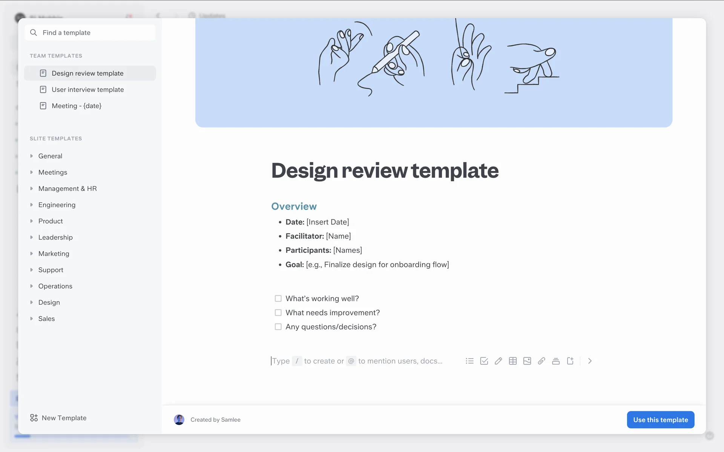Screen dimensions: 724x452
Task: Select the User interview template
Action: (x=87, y=90)
